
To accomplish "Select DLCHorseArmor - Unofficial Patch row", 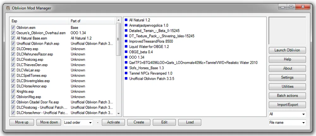I will coord(63,113).
